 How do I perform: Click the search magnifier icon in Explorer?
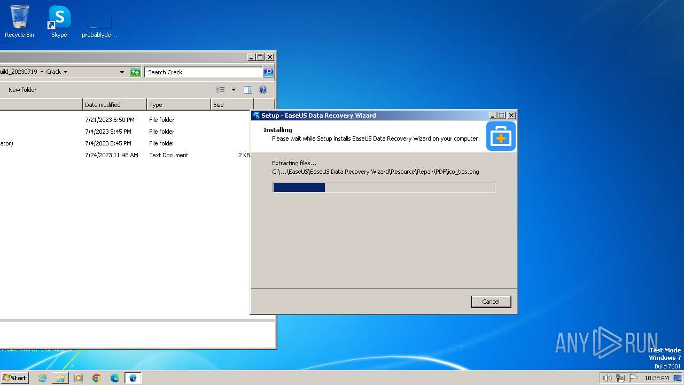[x=268, y=72]
